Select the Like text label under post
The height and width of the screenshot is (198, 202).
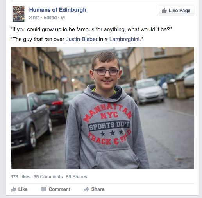[x=23, y=189]
